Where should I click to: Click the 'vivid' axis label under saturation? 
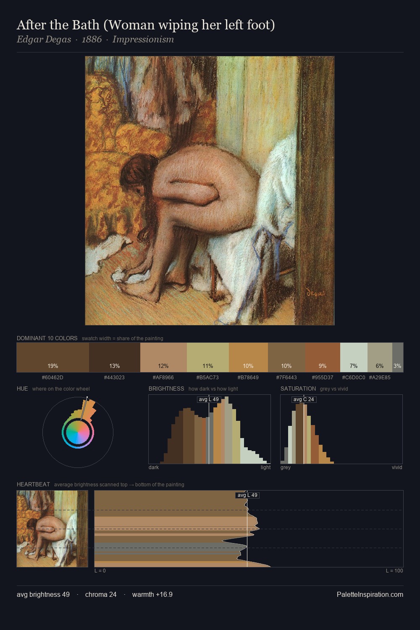pos(397,467)
